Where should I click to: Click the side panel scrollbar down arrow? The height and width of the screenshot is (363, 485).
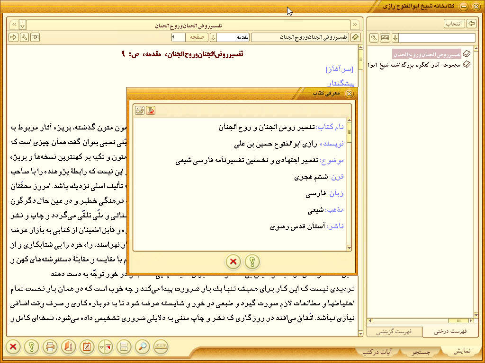(476, 315)
